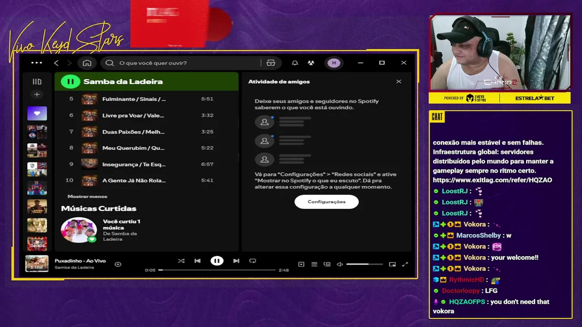Open artist 'Samba da Ladeira' in the player bar

point(74,268)
